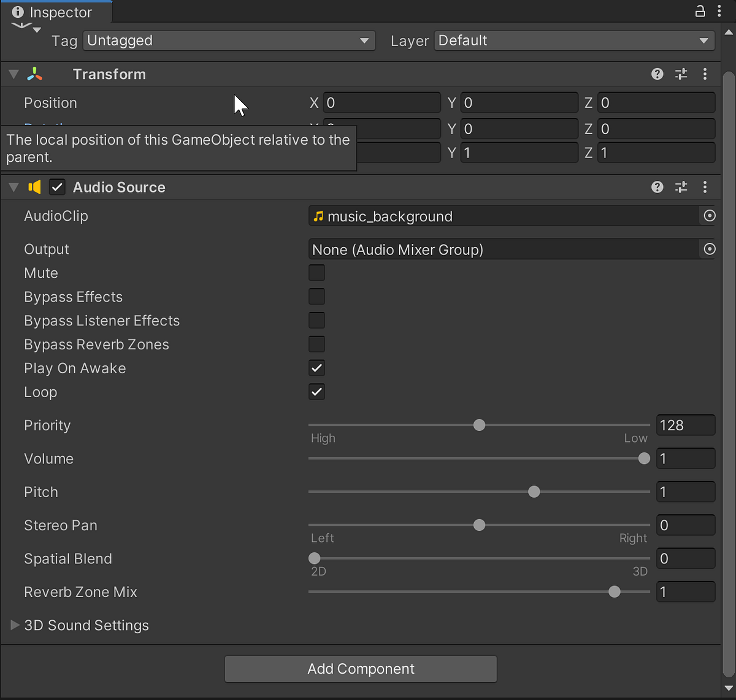Open the Transform kebab menu icon
The height and width of the screenshot is (700, 736).
pyautogui.click(x=705, y=74)
